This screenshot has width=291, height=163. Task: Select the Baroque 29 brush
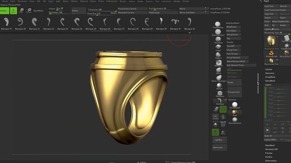(147, 23)
